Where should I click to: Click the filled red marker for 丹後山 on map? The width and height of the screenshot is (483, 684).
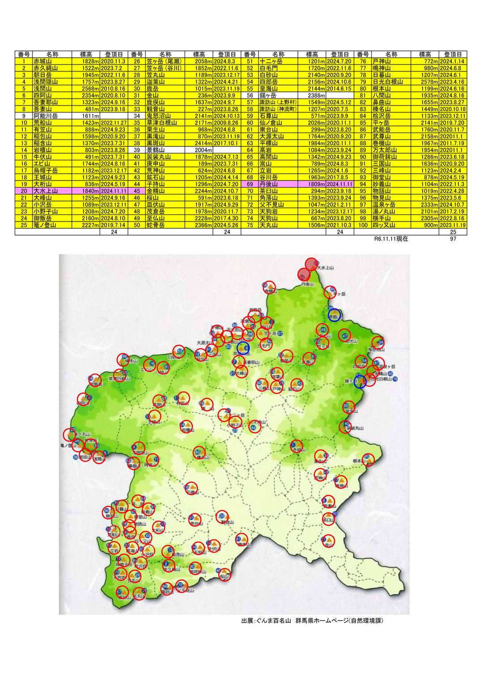point(304,274)
